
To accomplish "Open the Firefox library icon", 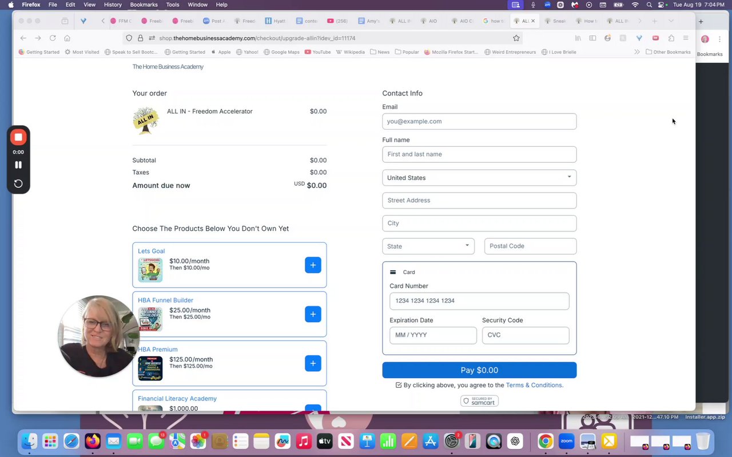I will tap(578, 38).
